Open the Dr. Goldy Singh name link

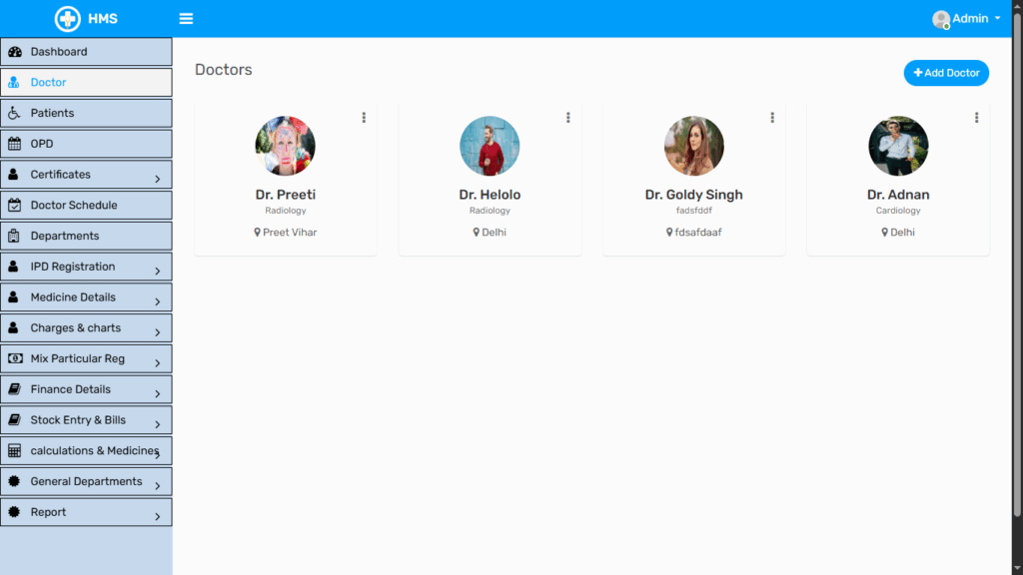(693, 195)
